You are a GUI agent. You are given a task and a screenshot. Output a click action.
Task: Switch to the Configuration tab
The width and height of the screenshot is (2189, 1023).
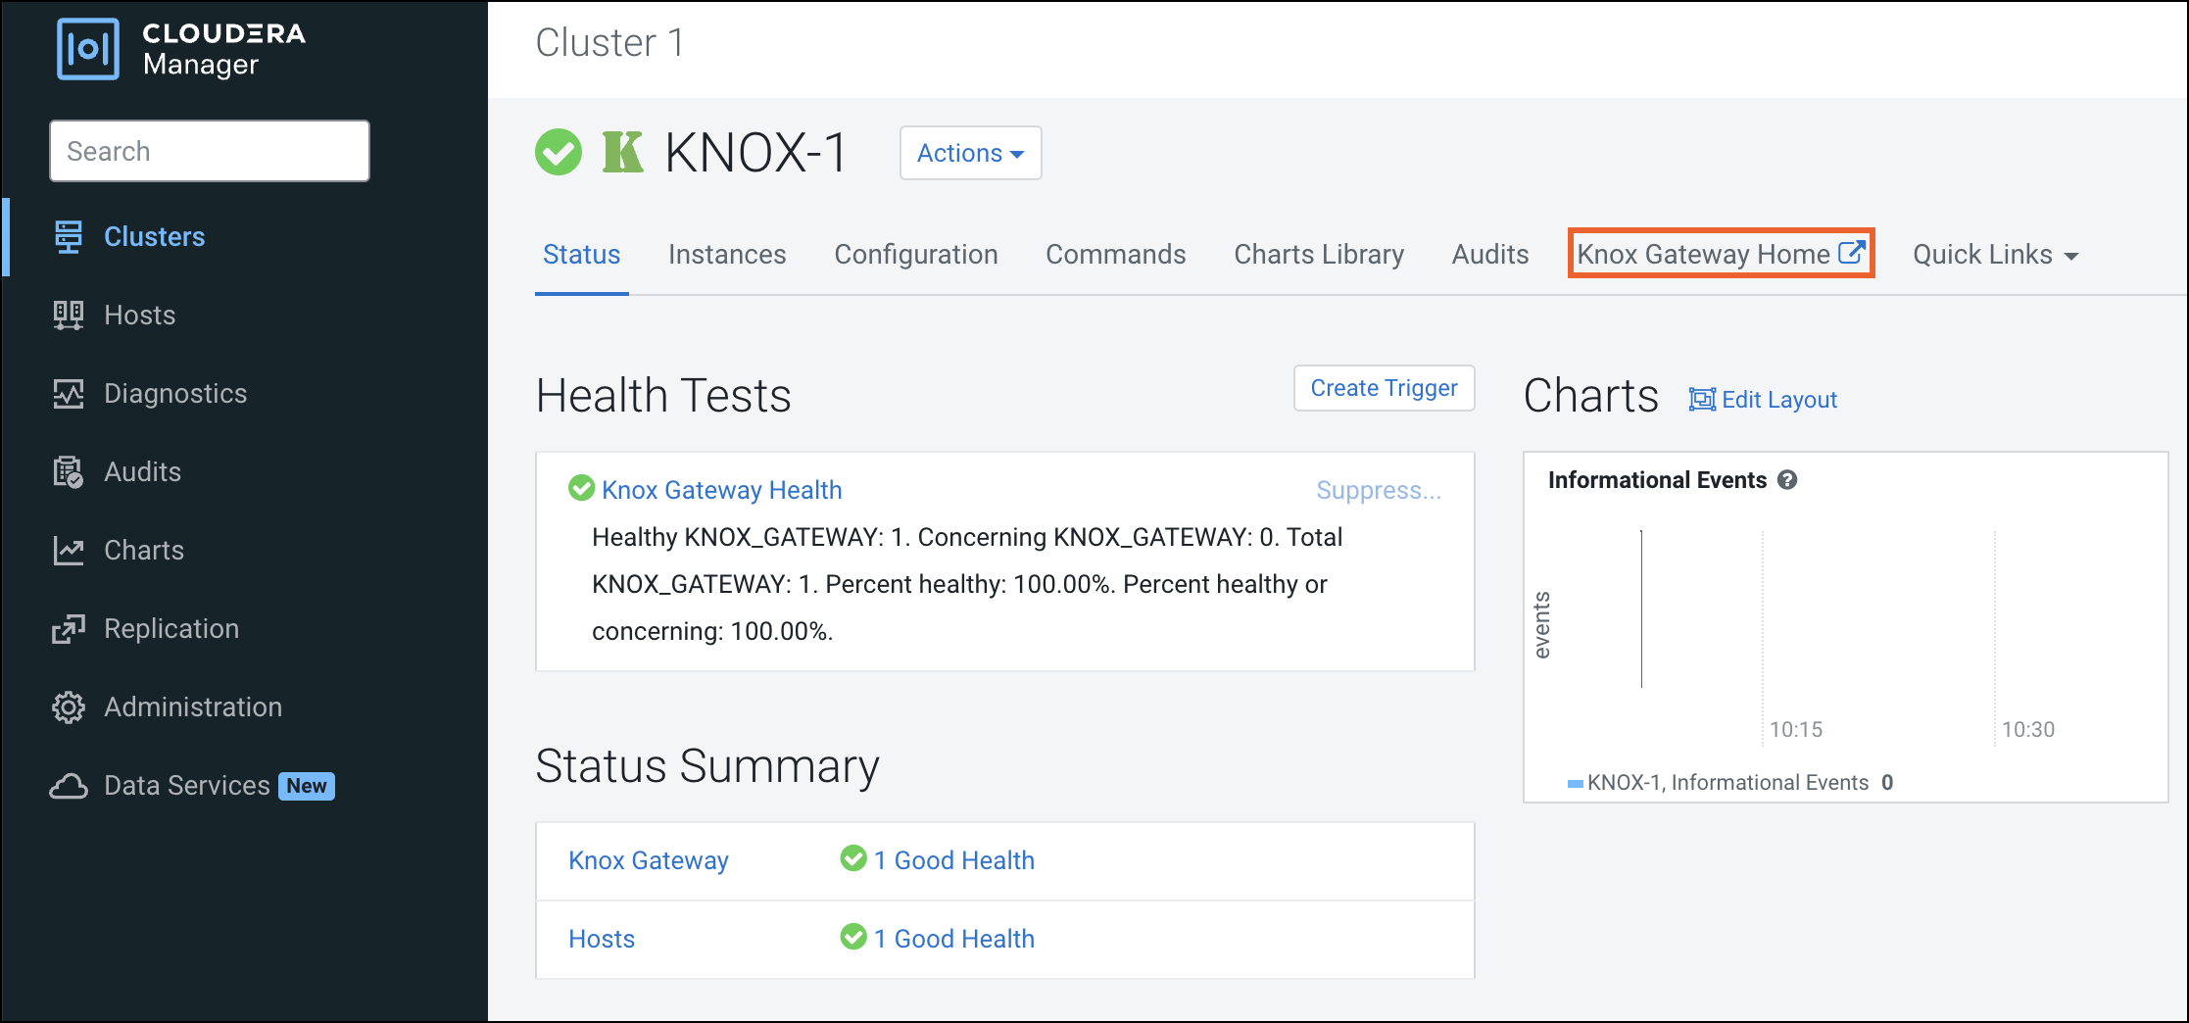click(916, 255)
